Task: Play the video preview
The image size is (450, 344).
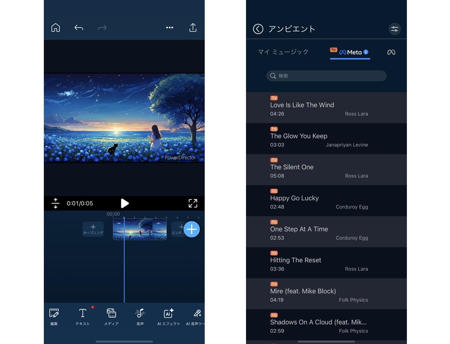Action: pos(125,203)
